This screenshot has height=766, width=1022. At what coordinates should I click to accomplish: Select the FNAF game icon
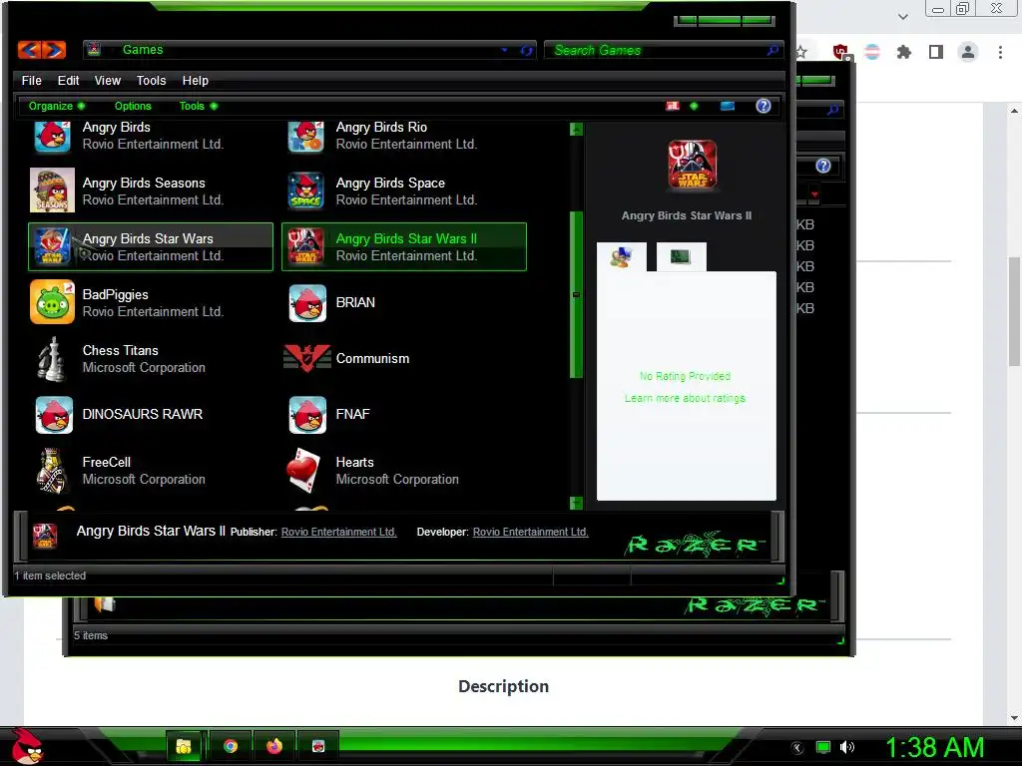tap(307, 414)
